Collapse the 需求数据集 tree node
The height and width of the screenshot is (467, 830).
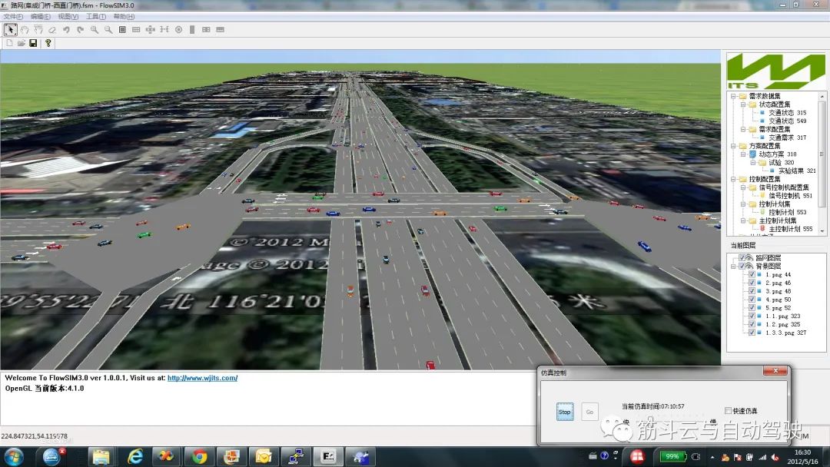(x=732, y=96)
